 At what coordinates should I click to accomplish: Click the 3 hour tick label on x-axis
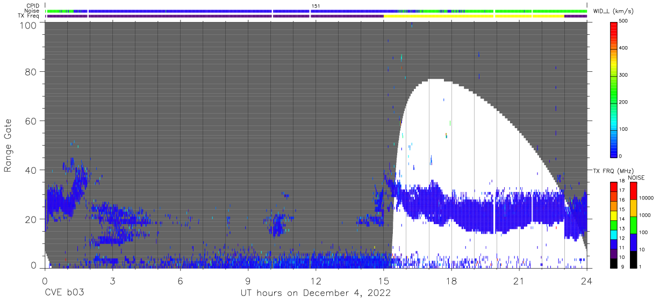pos(112,280)
